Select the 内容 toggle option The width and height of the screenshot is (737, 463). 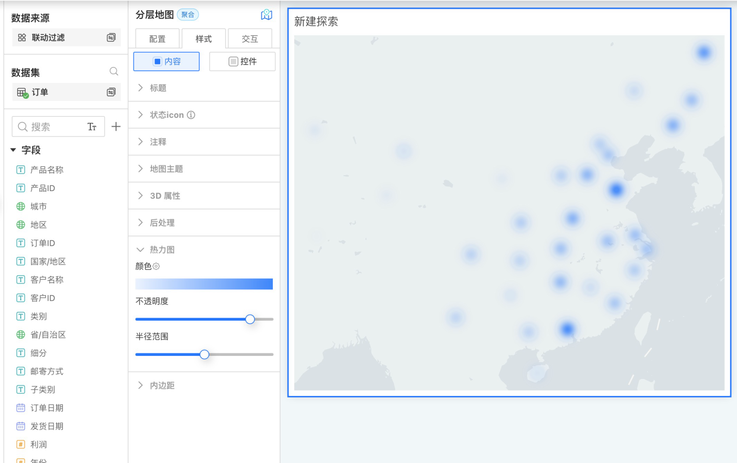(166, 61)
